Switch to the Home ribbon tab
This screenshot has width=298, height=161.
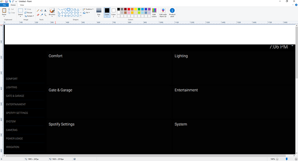coord(13,5)
